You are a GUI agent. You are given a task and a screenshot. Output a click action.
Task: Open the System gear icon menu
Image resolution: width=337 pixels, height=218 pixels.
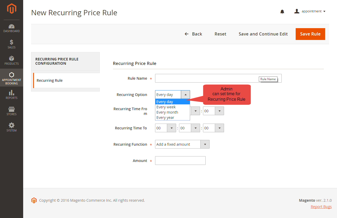tap(12, 127)
